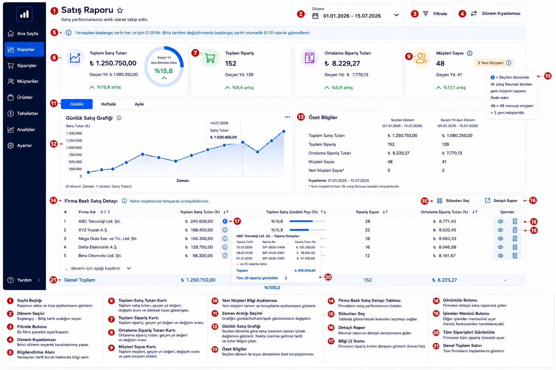Open the info icon beside Müşteri Sayısı

point(470,53)
